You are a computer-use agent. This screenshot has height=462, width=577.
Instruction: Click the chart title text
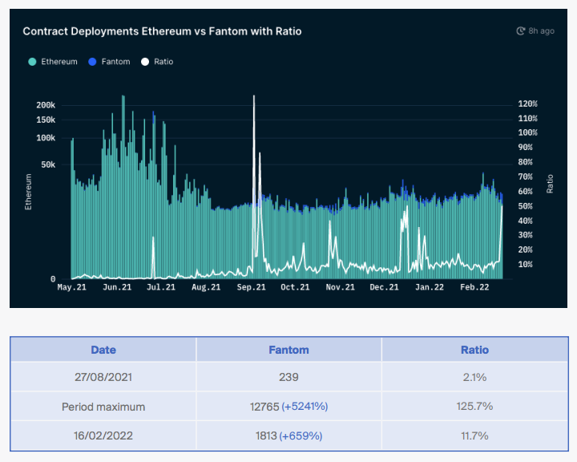click(162, 31)
